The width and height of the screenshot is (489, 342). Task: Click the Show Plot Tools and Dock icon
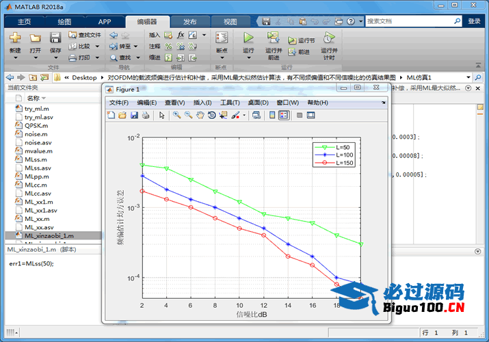click(x=311, y=116)
